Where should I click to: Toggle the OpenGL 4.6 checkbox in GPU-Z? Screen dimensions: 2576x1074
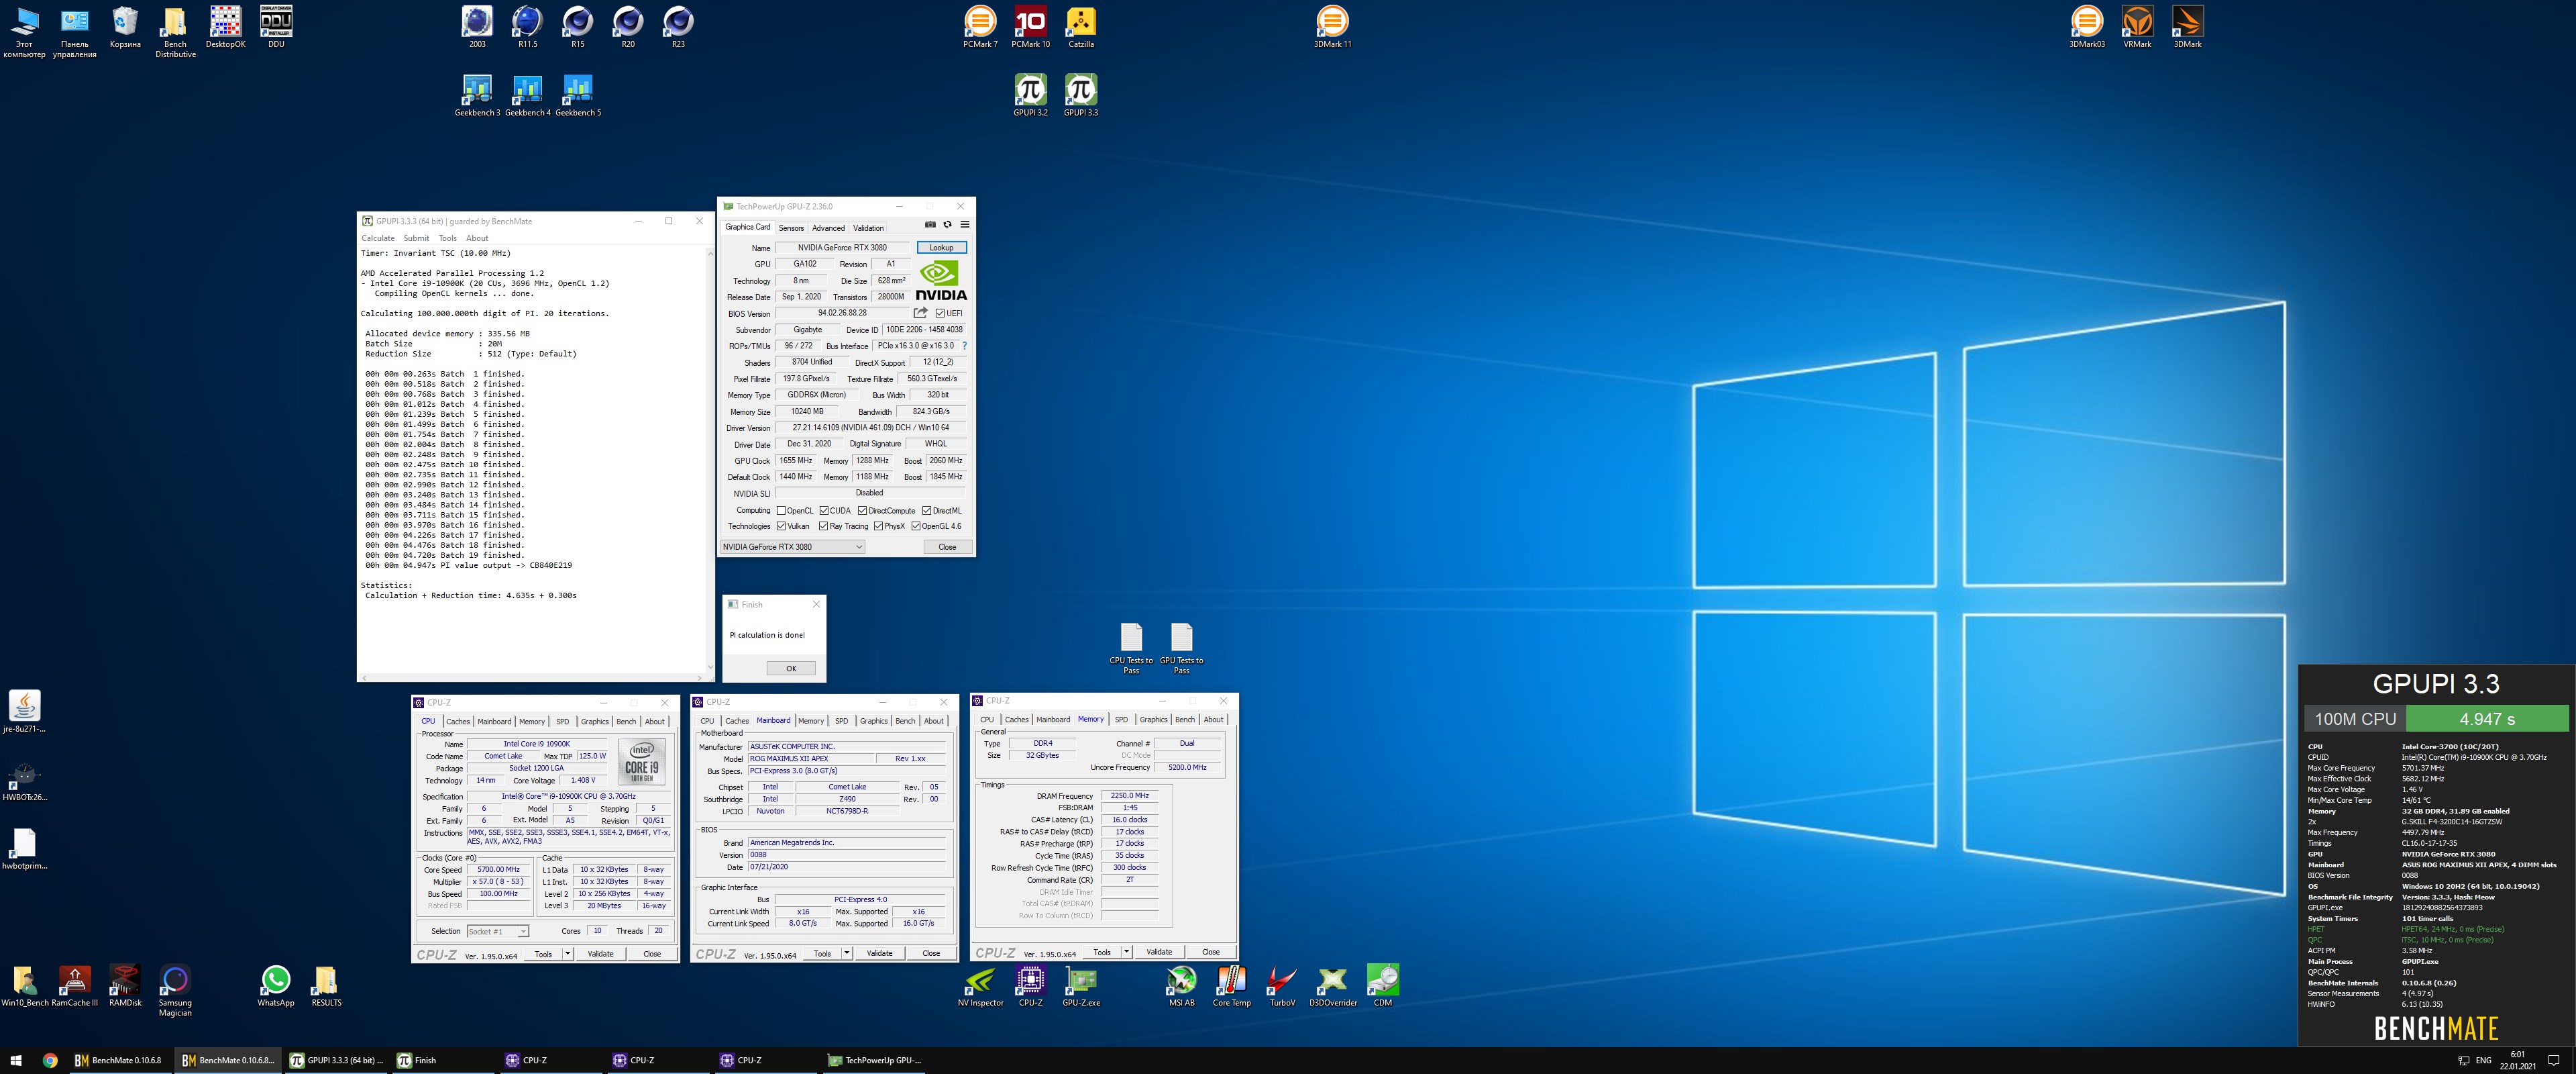click(915, 526)
